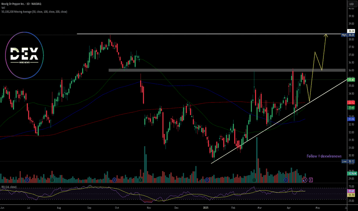The width and height of the screenshot is (358, 211).
Task: Click the dividend marker in June
Action: (x=27, y=180)
